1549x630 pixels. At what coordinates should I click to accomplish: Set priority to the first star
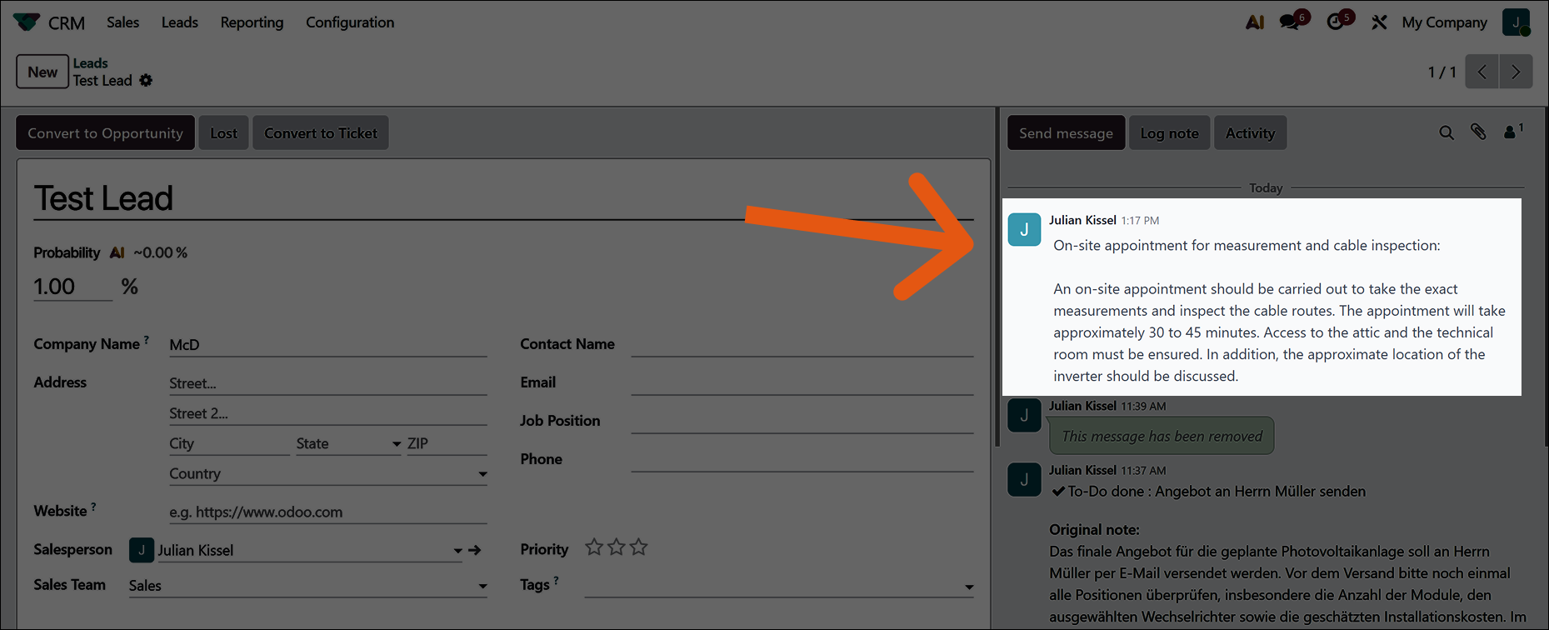pyautogui.click(x=593, y=547)
